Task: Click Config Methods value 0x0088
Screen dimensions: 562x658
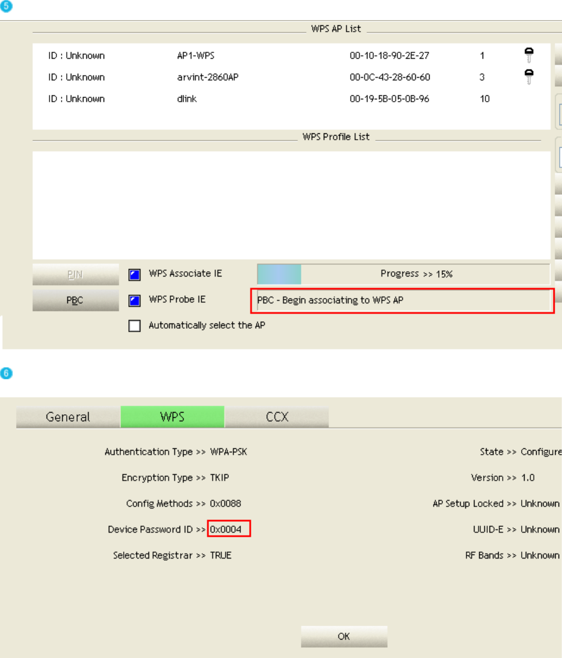Action: click(x=225, y=503)
